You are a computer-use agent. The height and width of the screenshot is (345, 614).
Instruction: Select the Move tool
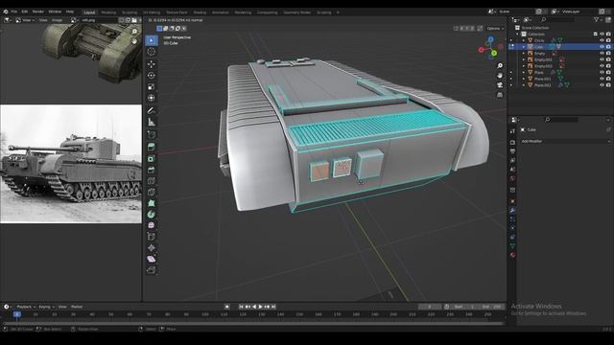point(152,64)
